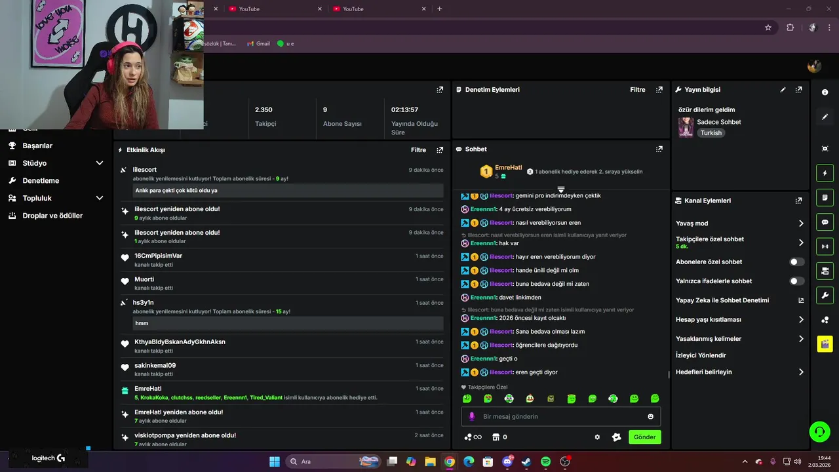Open the profile avatar at top right
Screen dimensions: 839x472
pos(814,66)
